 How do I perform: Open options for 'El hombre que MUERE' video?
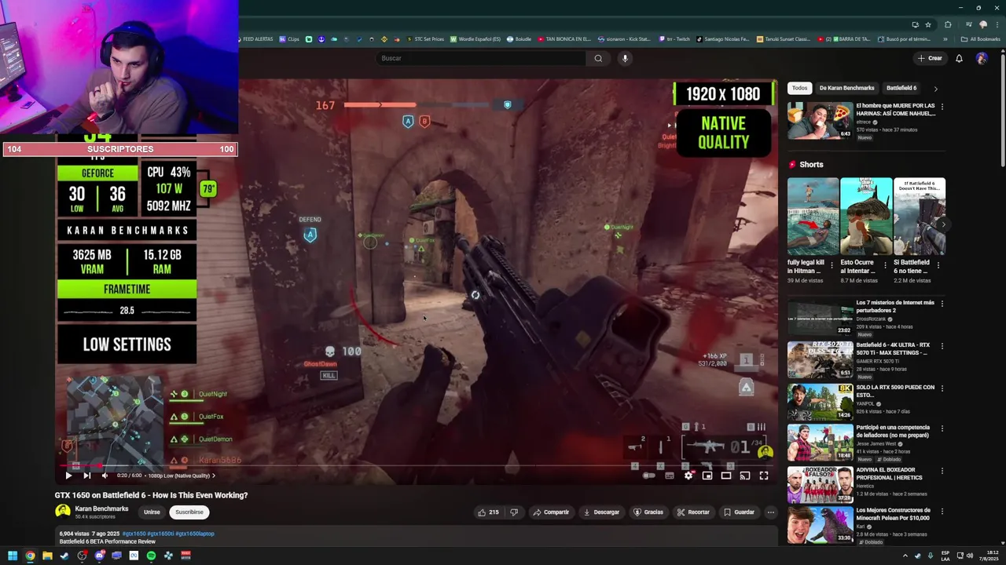pos(942,107)
